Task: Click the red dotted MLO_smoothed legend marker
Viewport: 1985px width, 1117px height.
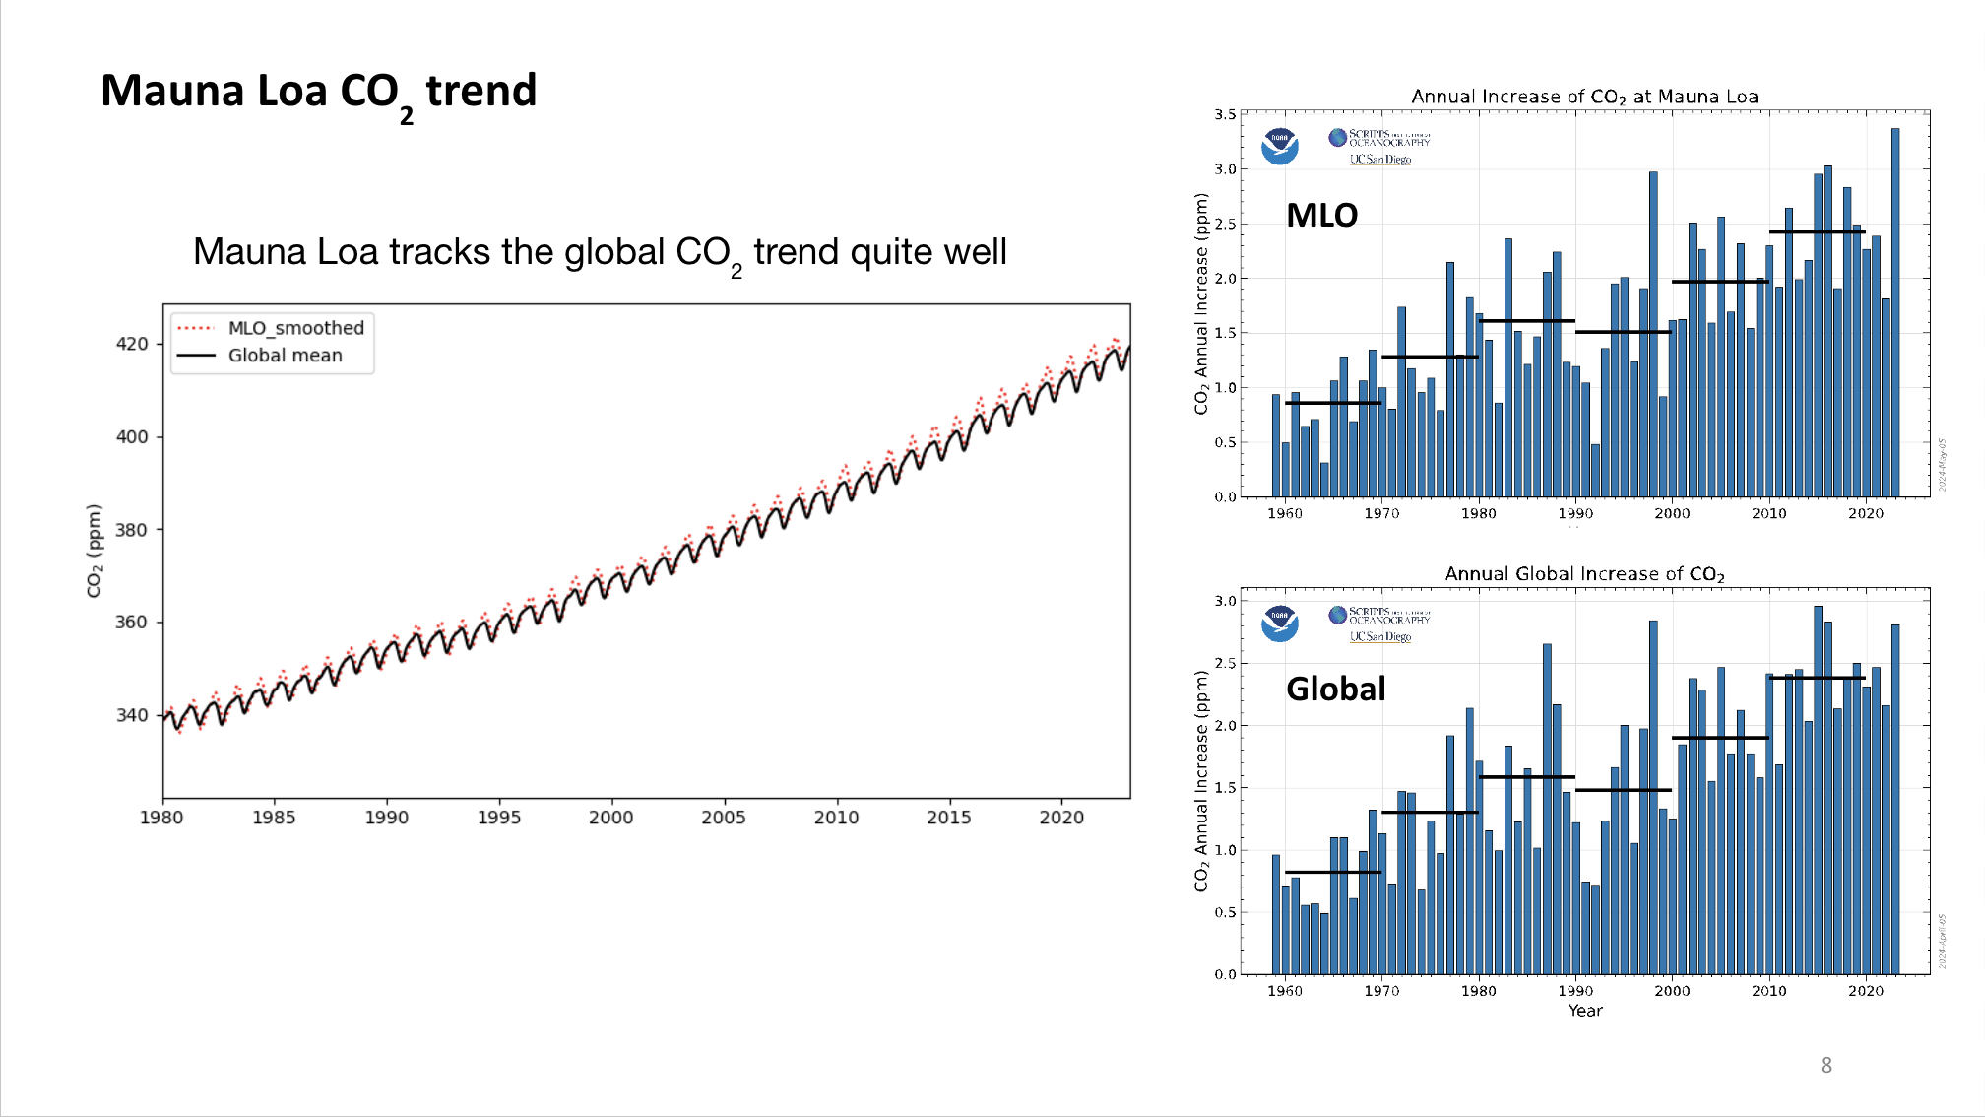Action: point(195,328)
